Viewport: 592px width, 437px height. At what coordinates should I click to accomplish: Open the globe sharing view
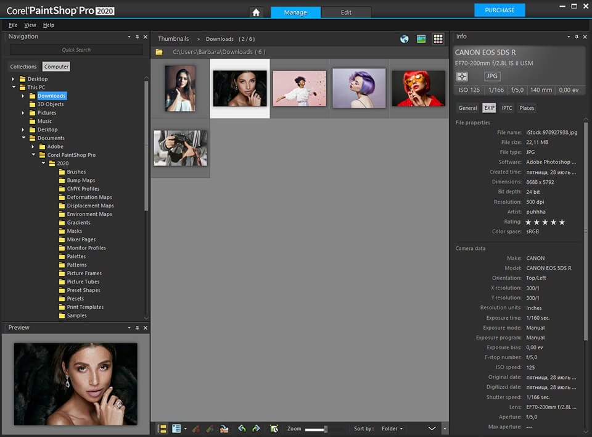[404, 38]
